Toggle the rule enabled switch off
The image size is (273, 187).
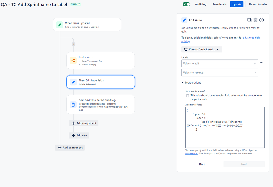tap(186, 4)
